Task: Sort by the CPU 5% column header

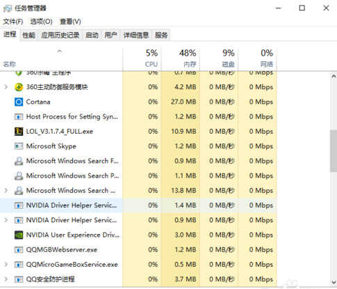Action: (142, 59)
